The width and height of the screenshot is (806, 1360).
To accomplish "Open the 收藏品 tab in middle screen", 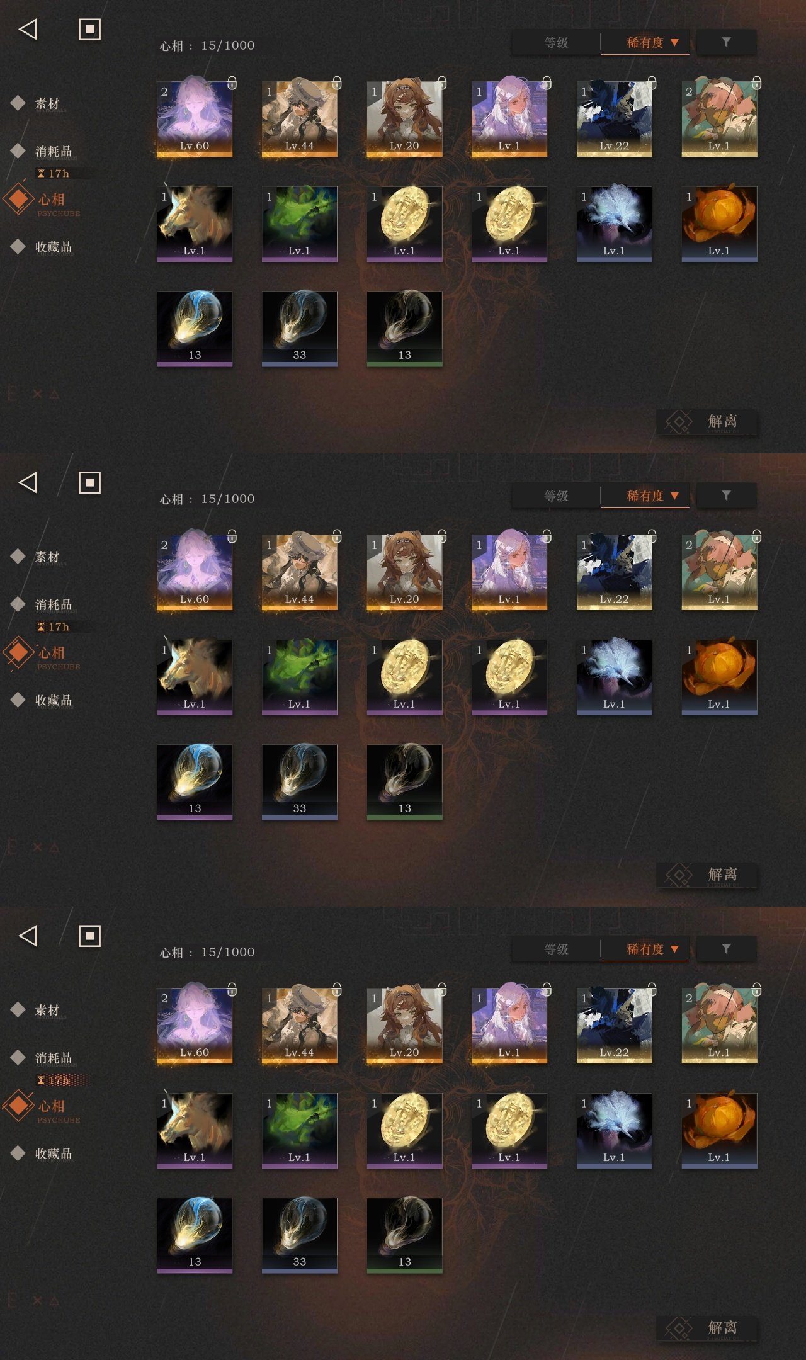I will pyautogui.click(x=53, y=700).
